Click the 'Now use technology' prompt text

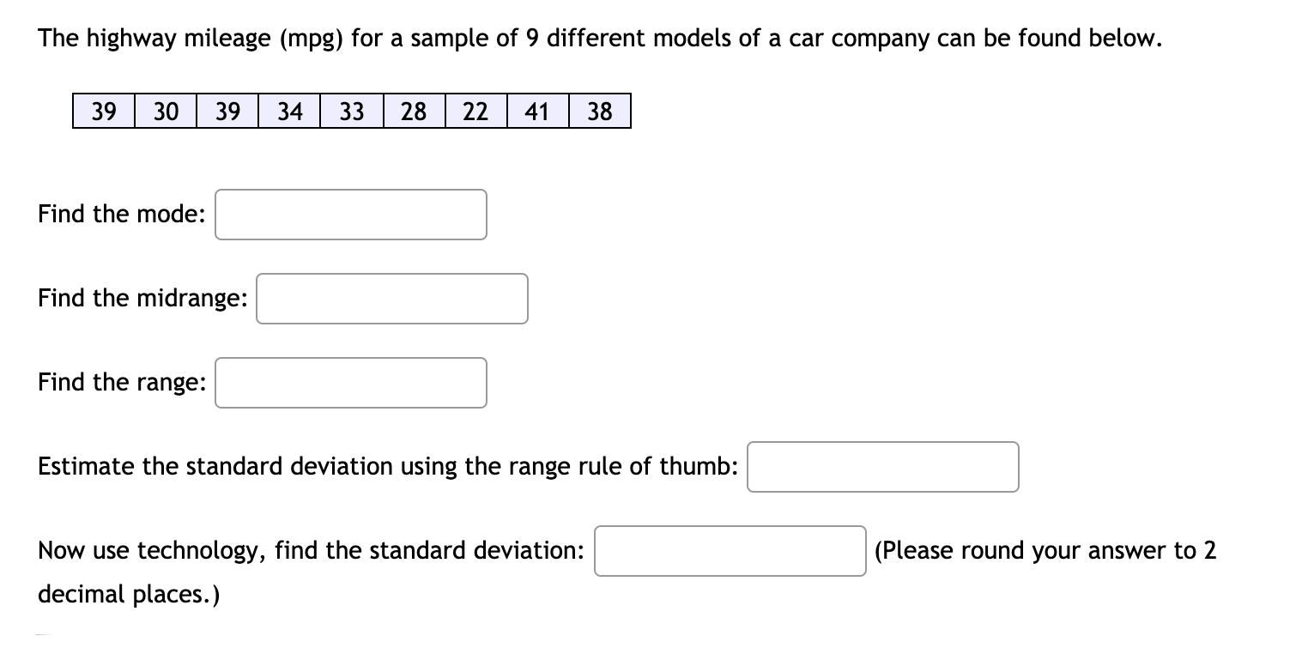(312, 550)
